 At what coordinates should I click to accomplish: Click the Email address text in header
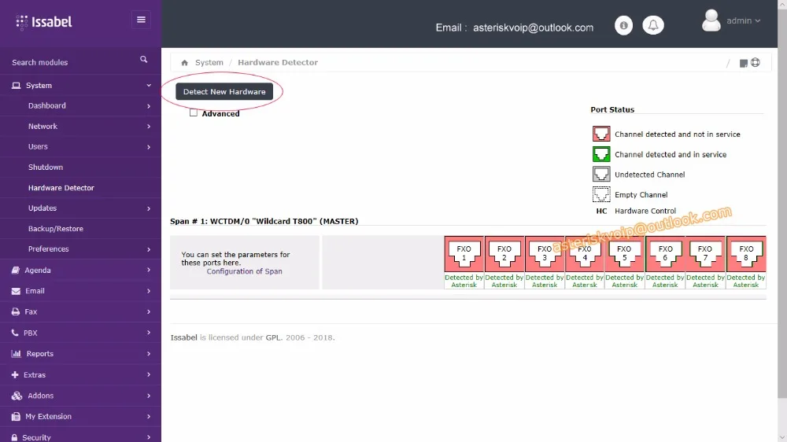point(533,28)
